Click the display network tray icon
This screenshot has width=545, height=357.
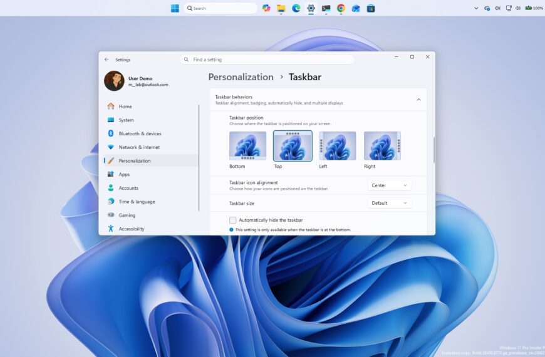tap(509, 8)
